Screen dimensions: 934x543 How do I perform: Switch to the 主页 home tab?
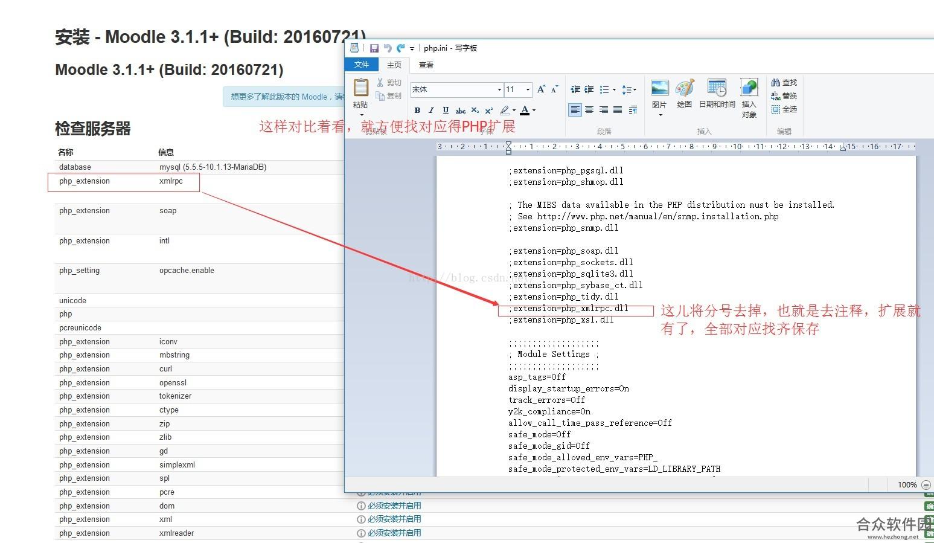[394, 65]
